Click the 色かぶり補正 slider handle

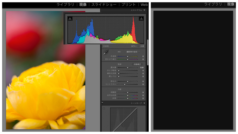(x=128, y=59)
